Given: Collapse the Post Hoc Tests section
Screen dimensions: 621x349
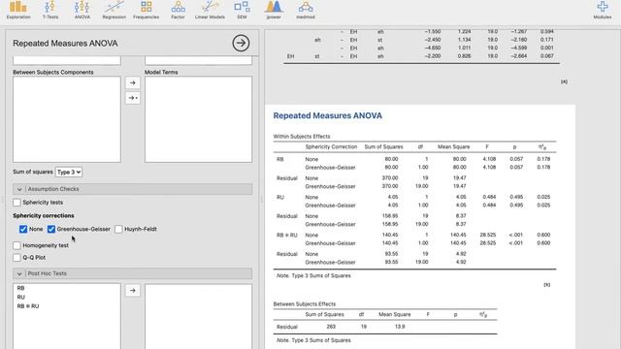Looking at the screenshot, I should tap(132, 273).
